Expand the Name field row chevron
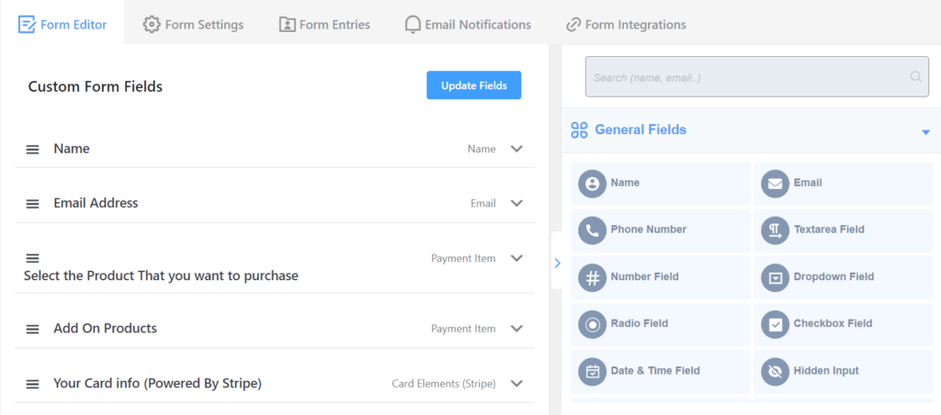Viewport: 941px width, 415px height. [516, 149]
